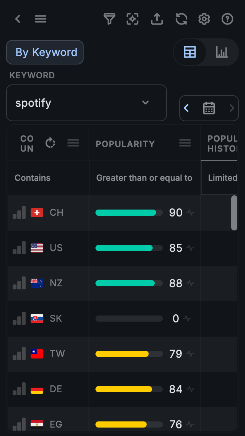Click the focus target scan icon

click(x=132, y=19)
